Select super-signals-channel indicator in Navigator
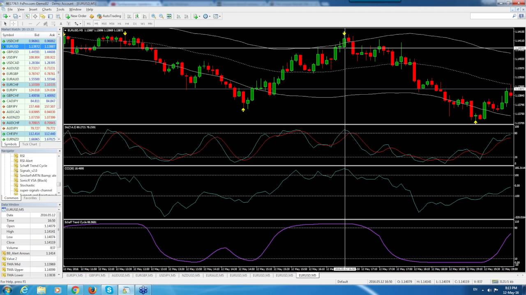Viewport: 526px width, 295px height. tap(36, 190)
